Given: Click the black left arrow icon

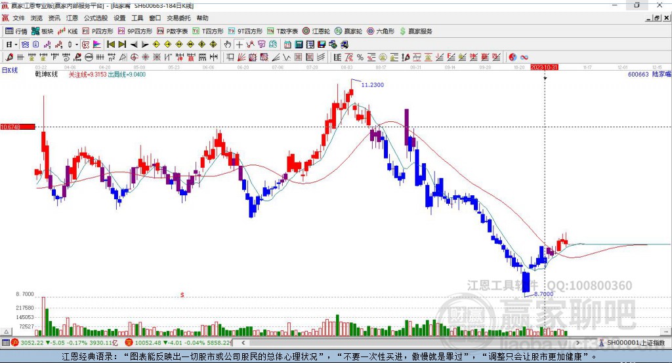Looking at the screenshot, I should point(134,45).
